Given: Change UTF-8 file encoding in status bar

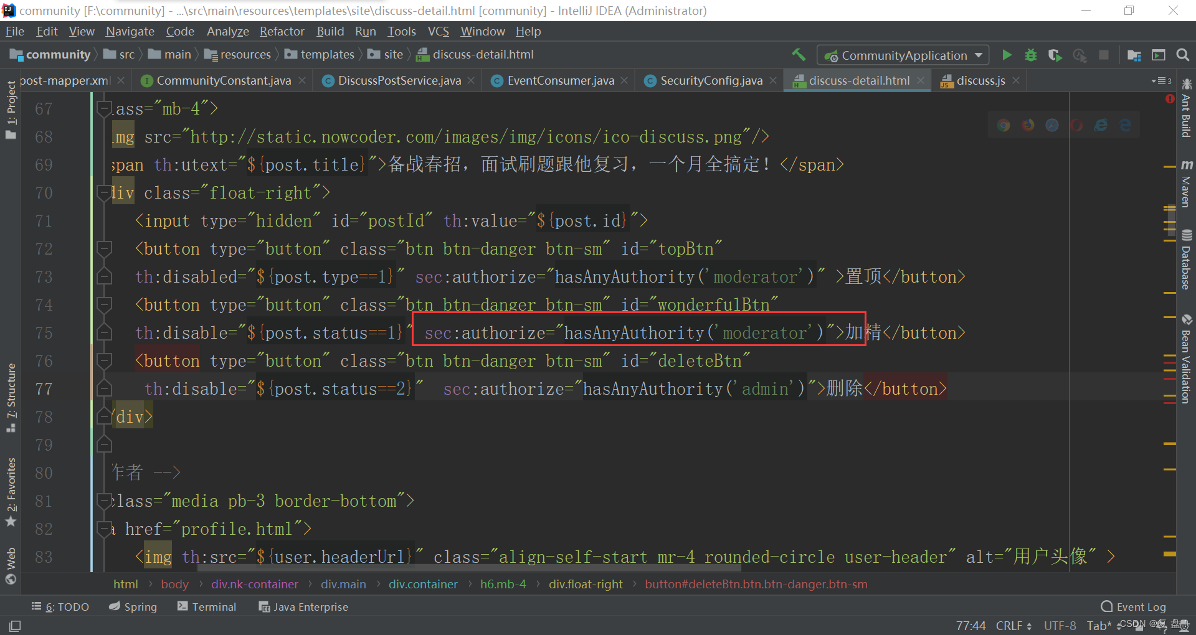Looking at the screenshot, I should 1060,626.
